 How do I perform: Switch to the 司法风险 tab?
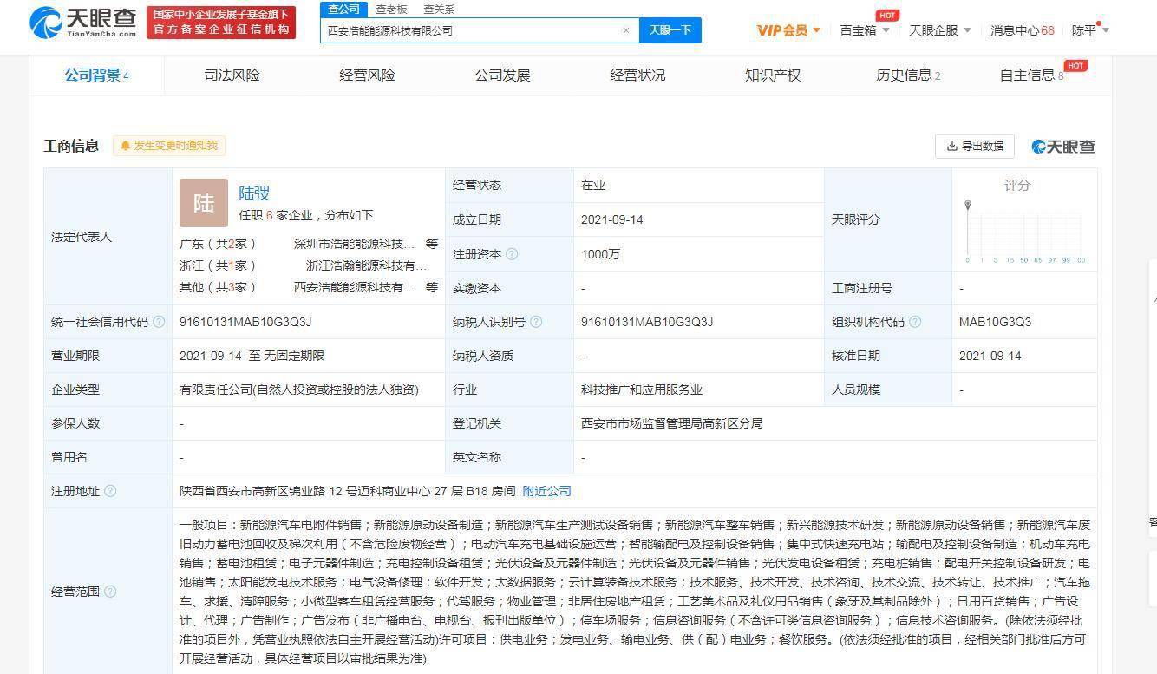click(x=232, y=75)
